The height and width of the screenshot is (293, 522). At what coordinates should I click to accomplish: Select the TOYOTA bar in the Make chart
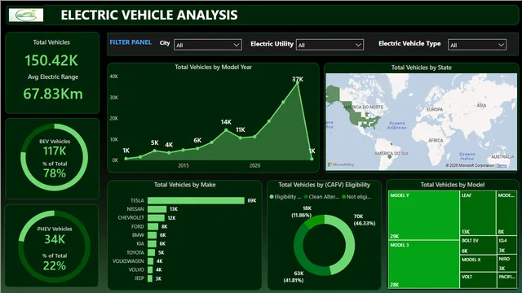[151, 252]
